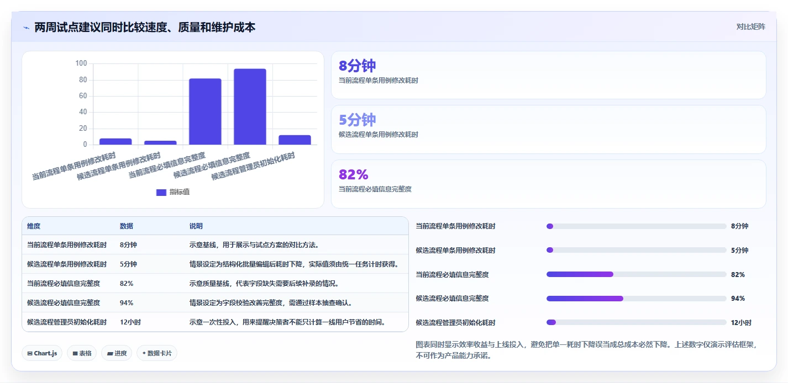Click 当前流程单条用例修改耗时 in the table

(67, 244)
